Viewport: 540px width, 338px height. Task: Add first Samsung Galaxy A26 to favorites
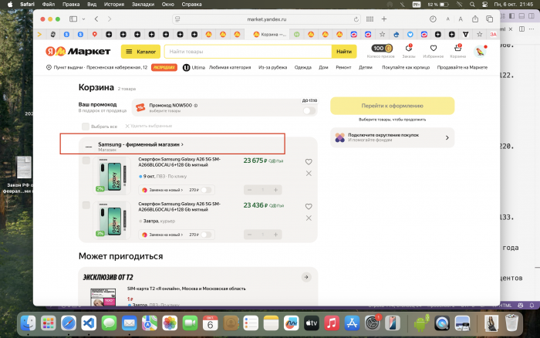click(x=309, y=162)
